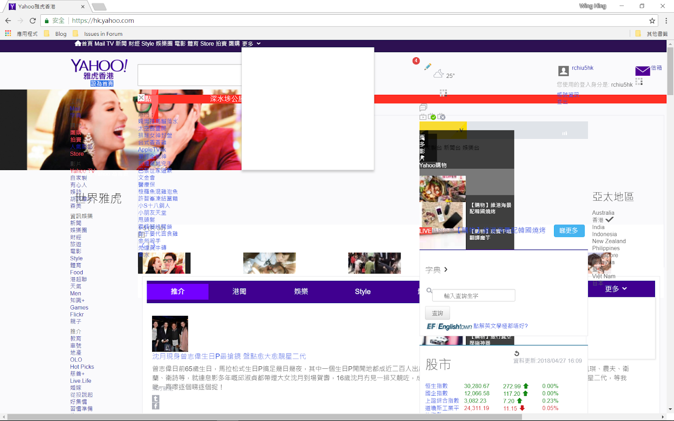Click the AppleTV4k trending link
This screenshot has width=674, height=421.
tap(152, 149)
